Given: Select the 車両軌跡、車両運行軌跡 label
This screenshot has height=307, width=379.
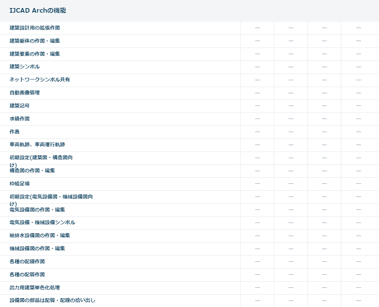Looking at the screenshot, I should click(40, 145).
